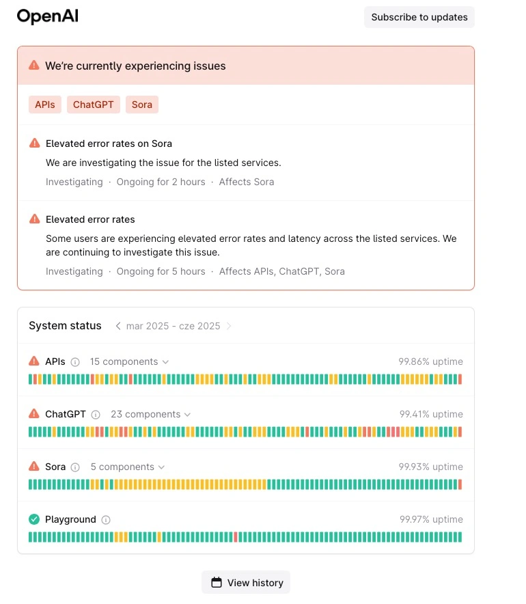Click the OpenAI logo
The height and width of the screenshot is (604, 526).
tap(48, 16)
